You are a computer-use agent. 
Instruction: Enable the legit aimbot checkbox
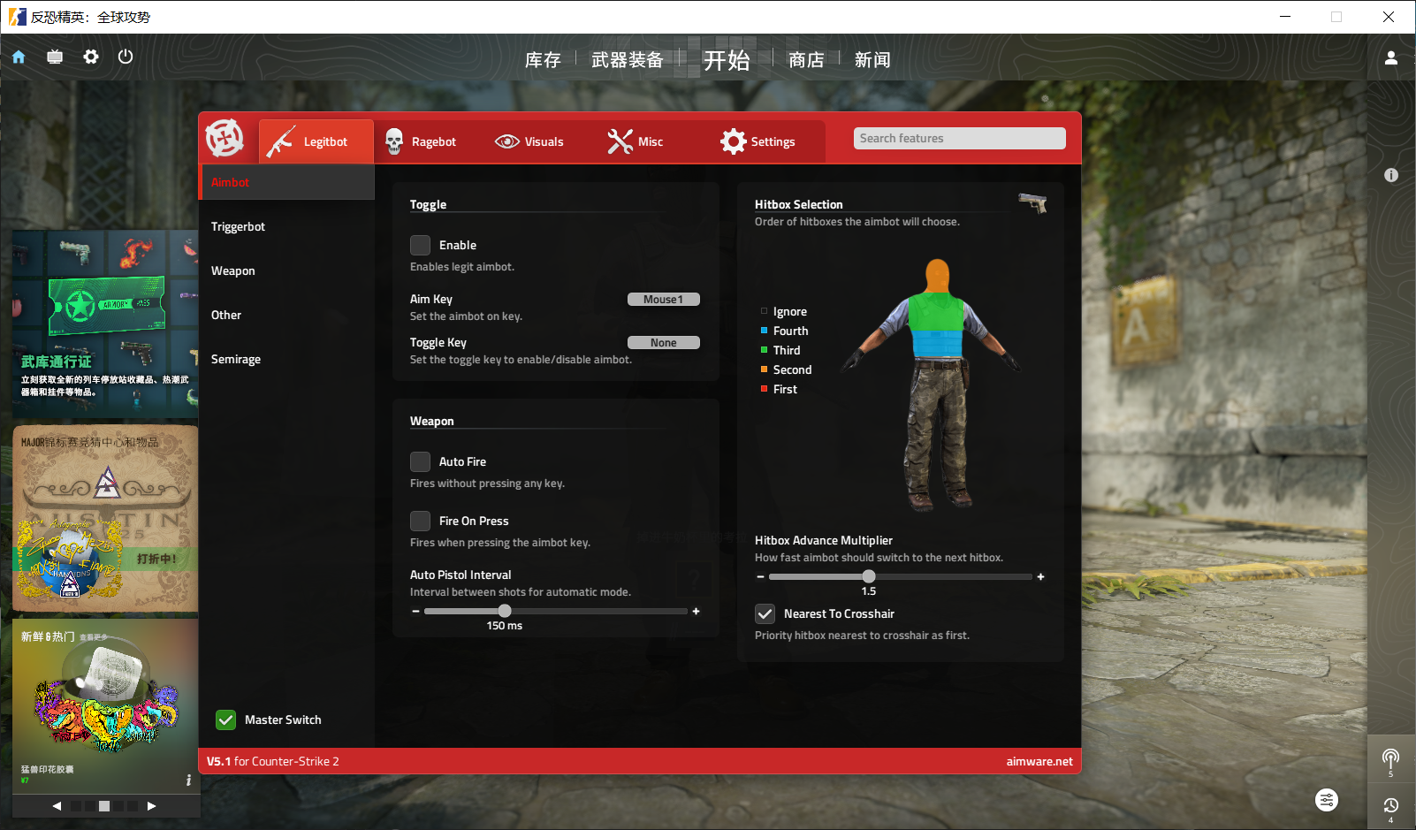[421, 245]
